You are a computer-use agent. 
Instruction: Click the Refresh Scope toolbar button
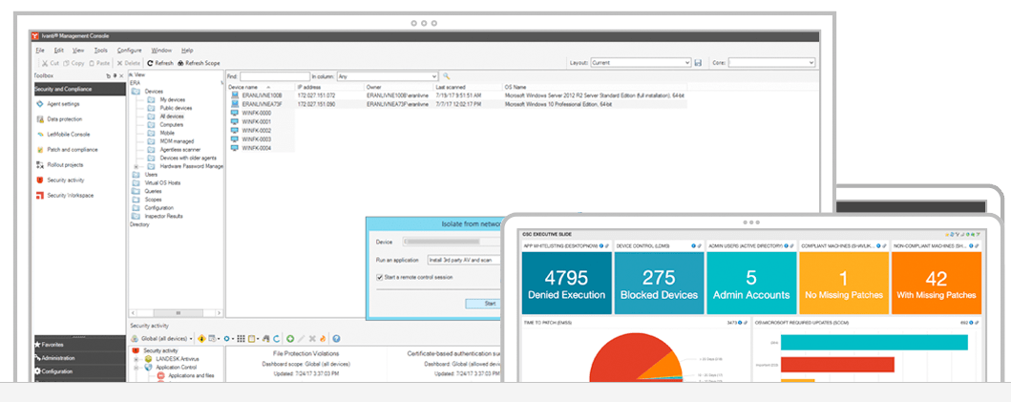pos(198,63)
